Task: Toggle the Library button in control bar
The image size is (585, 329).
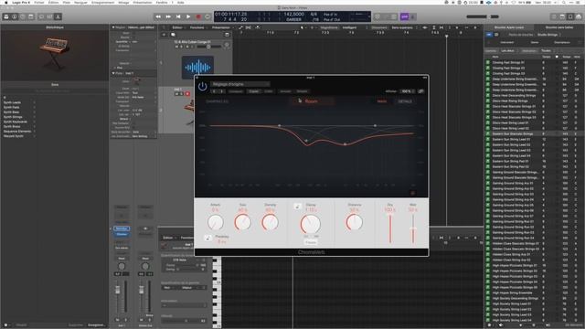Action: click(6, 16)
